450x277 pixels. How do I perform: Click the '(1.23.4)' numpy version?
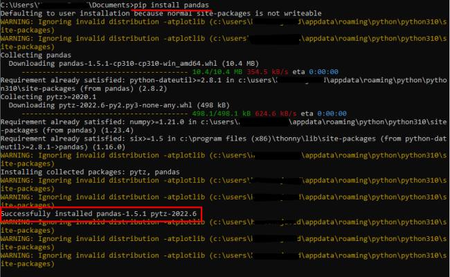click(x=117, y=130)
